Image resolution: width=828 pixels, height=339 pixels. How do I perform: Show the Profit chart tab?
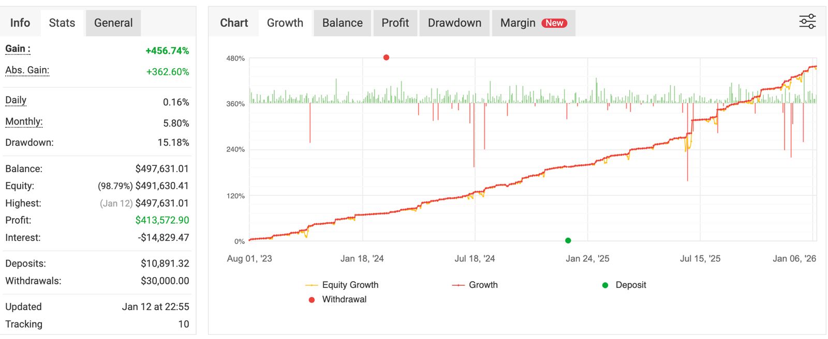click(395, 23)
